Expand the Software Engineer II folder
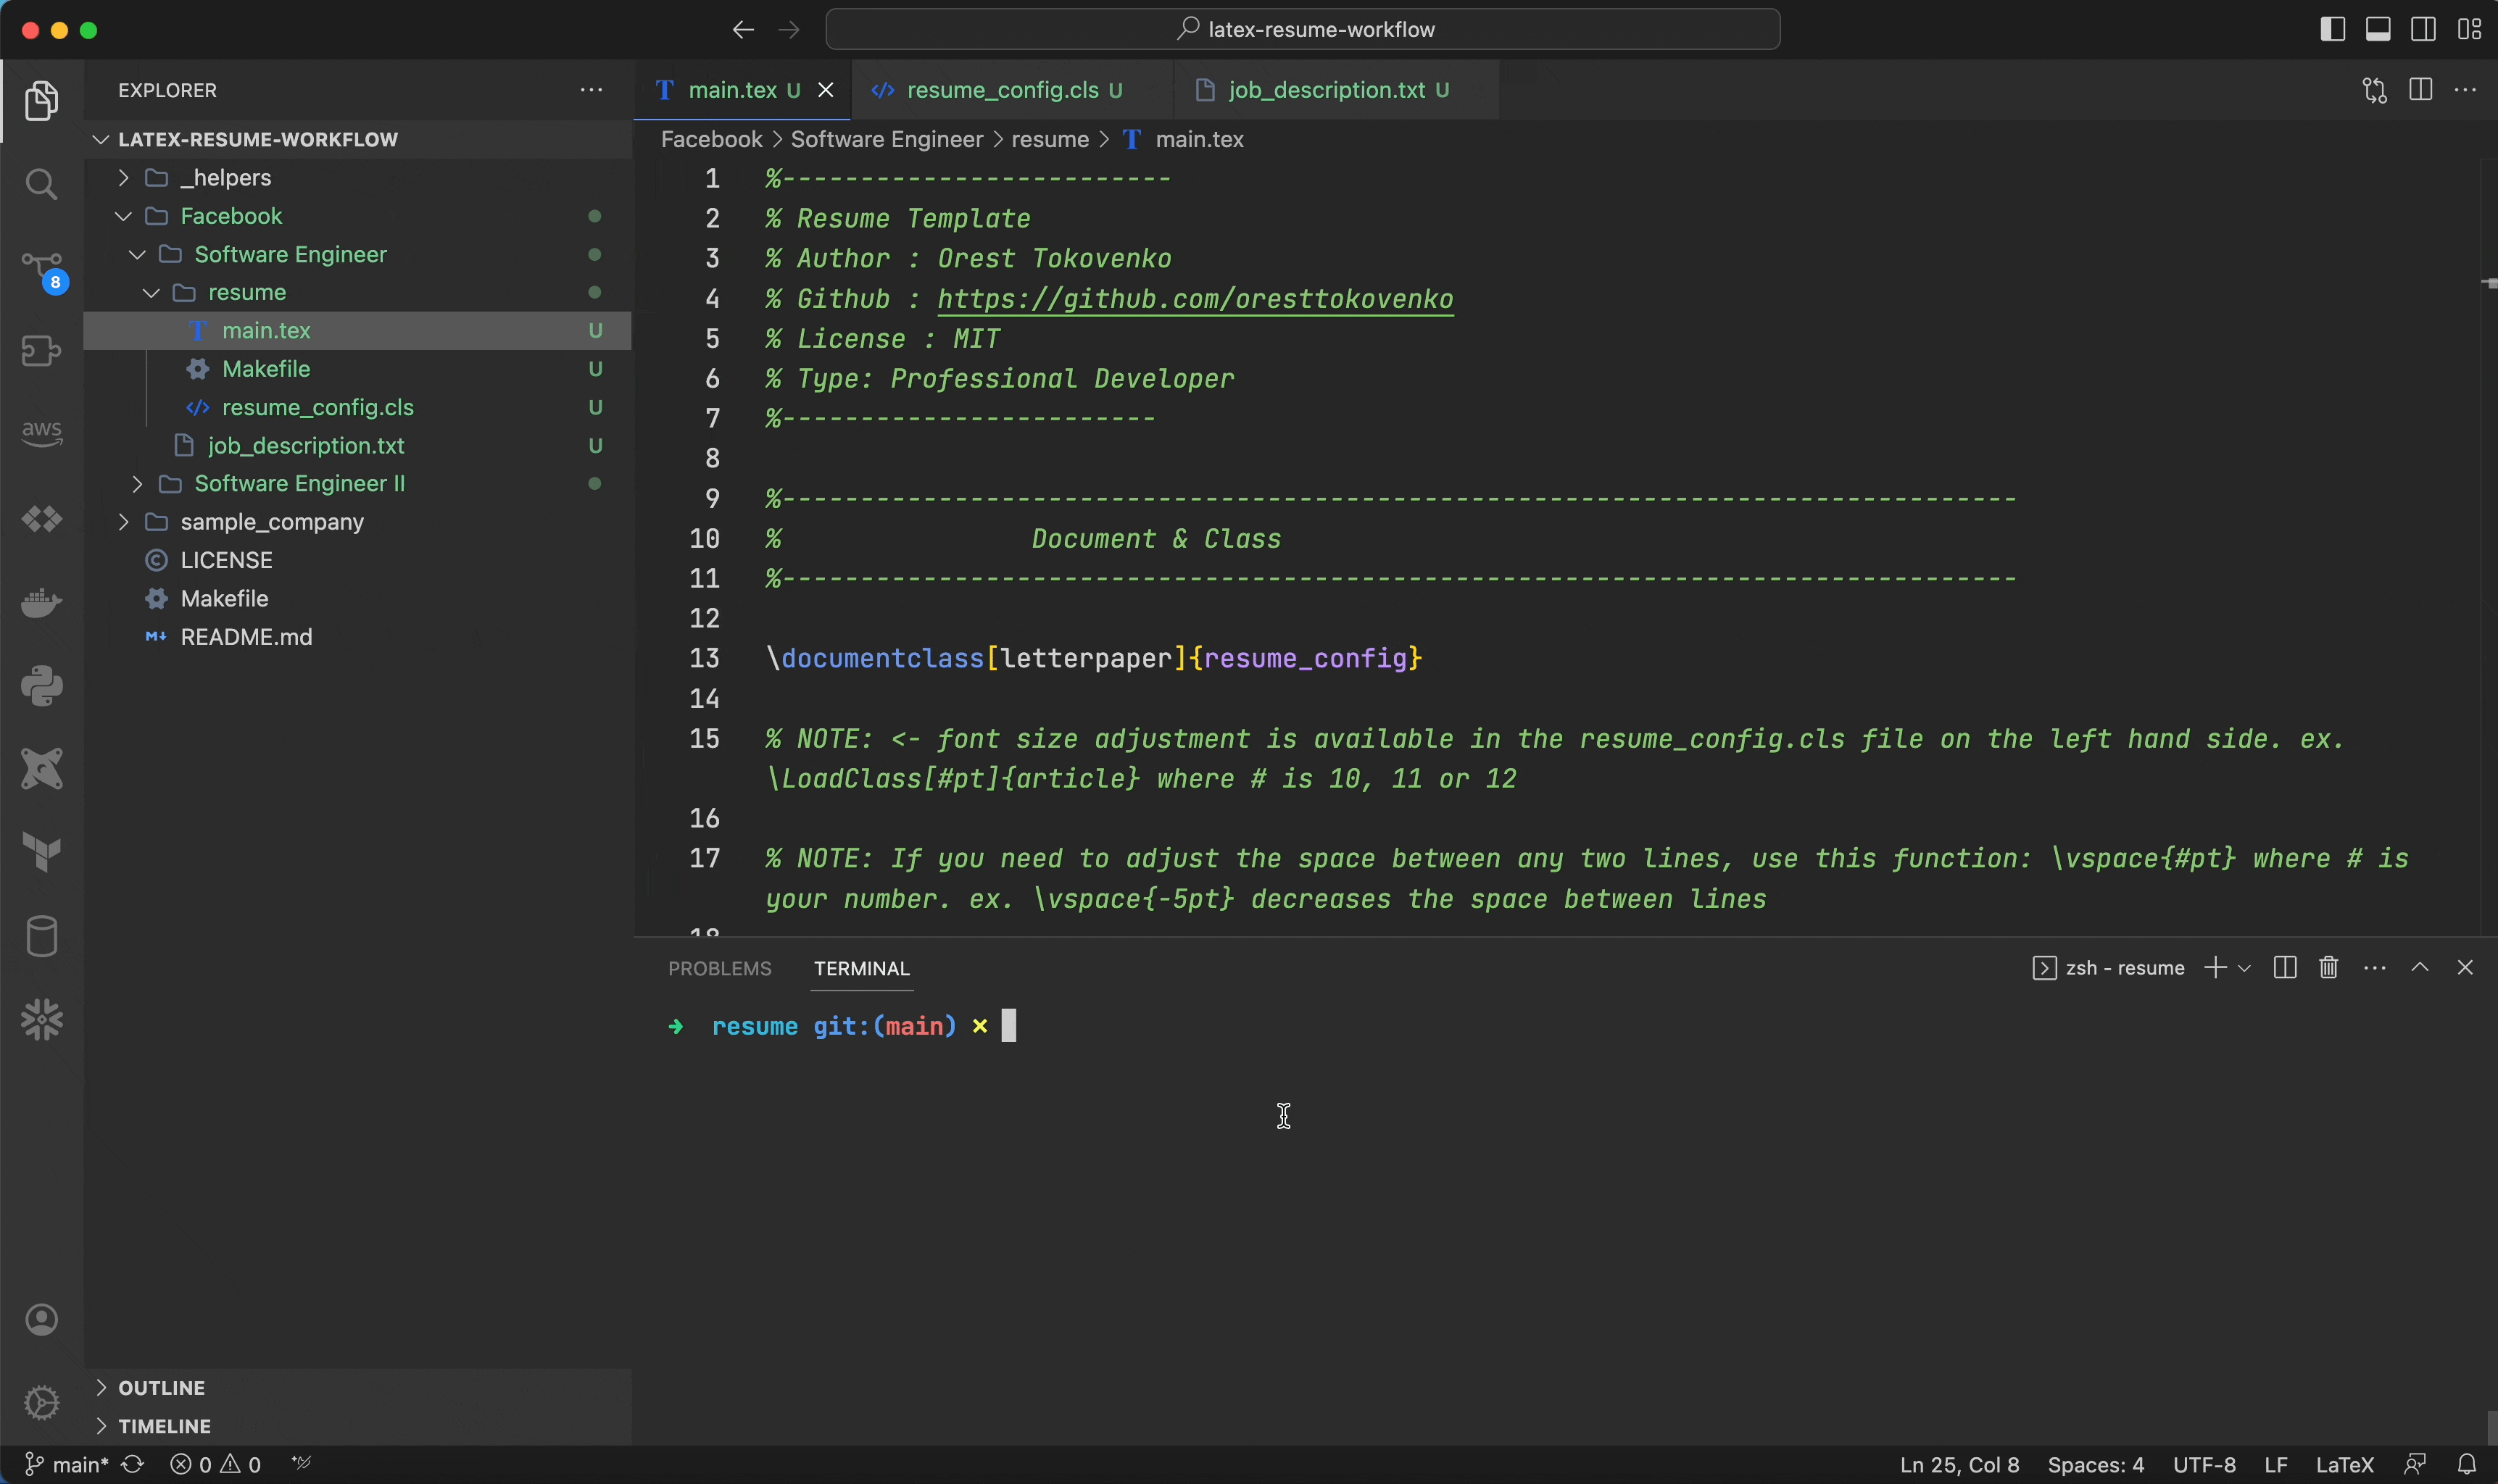This screenshot has height=1484, width=2498. tap(137, 483)
